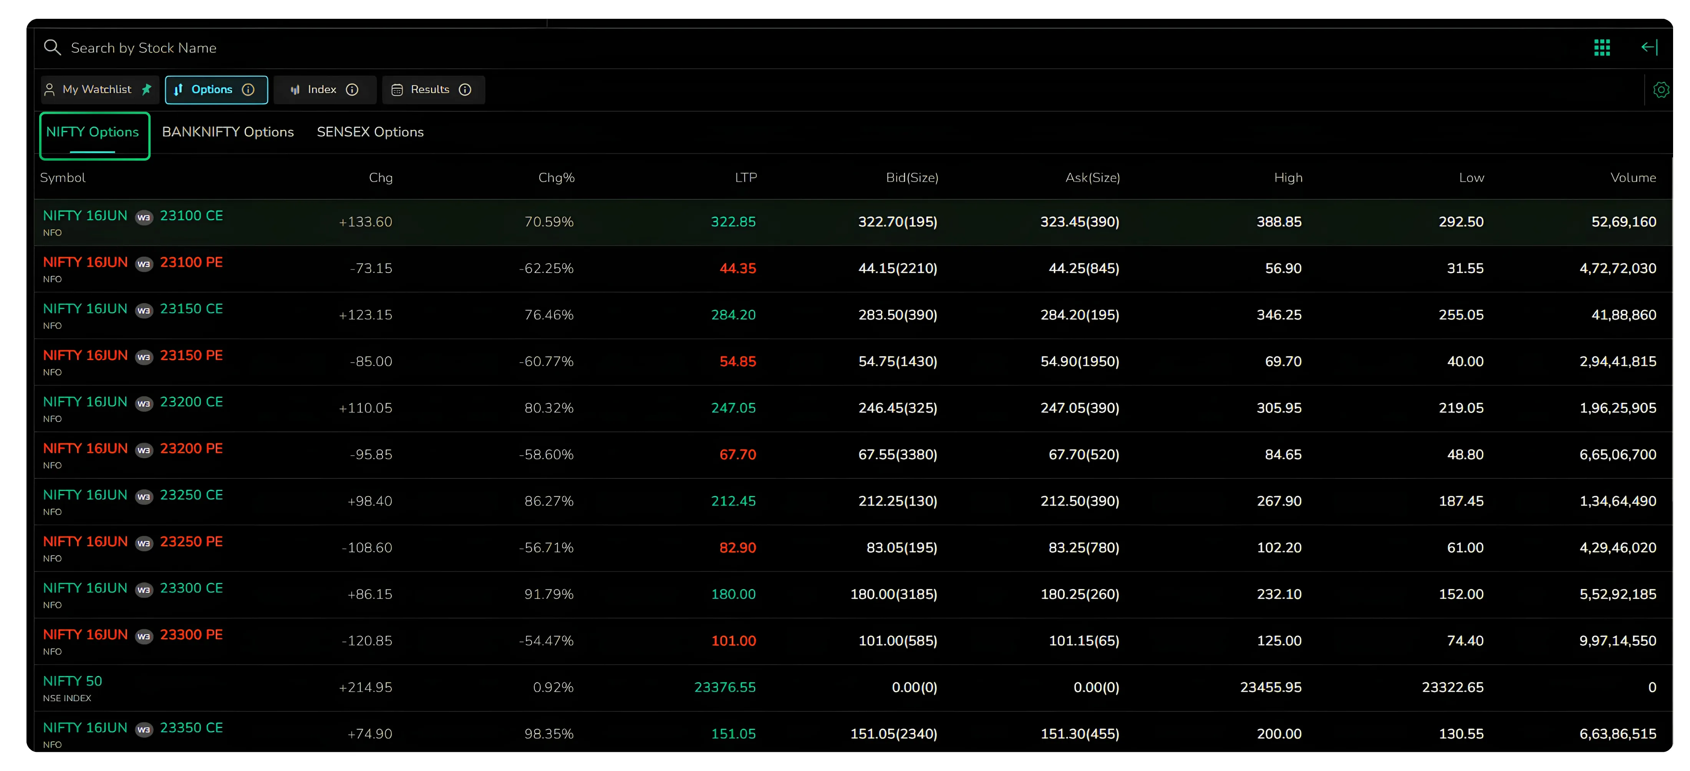The height and width of the screenshot is (771, 1690).
Task: Open NIFTY 16JUN 23250 CE row
Action: tap(853, 502)
